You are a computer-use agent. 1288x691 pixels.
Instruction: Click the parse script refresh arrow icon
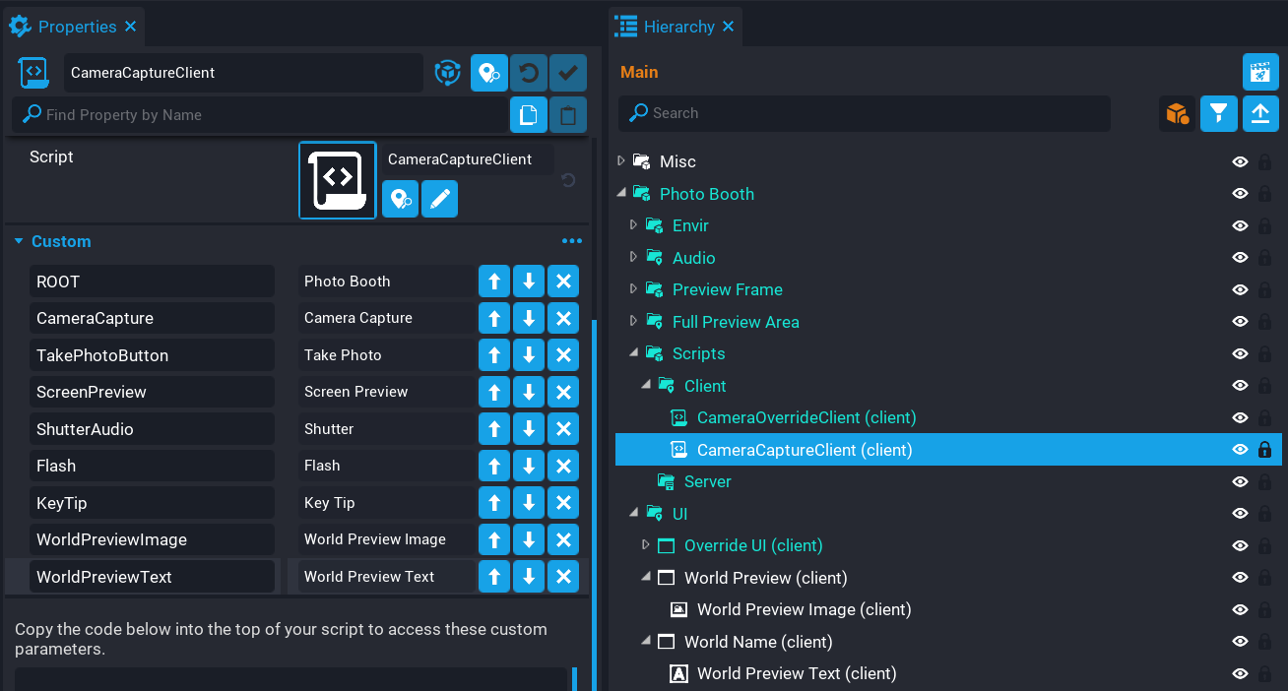point(568,180)
